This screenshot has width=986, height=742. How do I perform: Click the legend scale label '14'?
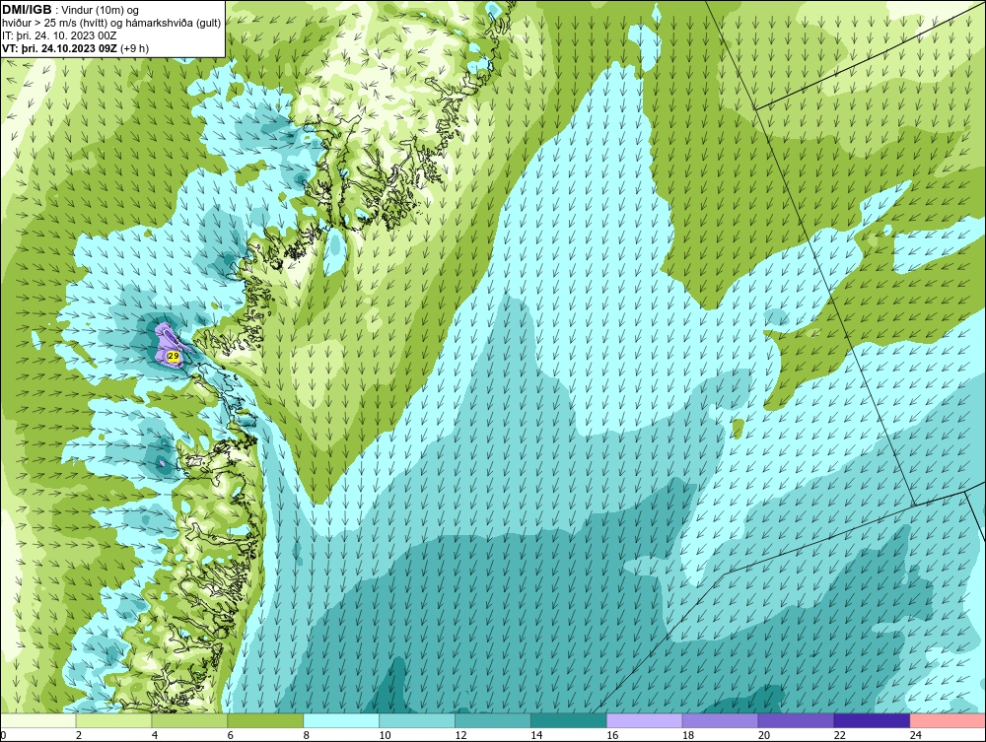click(x=536, y=735)
